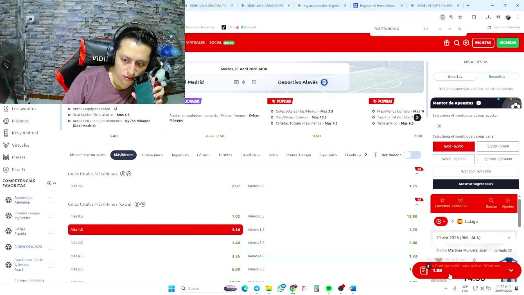The image size is (524, 295).
Task: Click the green INGRESAR button
Action: (508, 43)
